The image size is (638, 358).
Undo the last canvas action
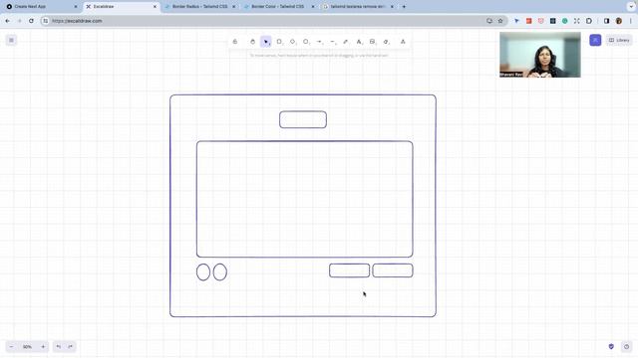pyautogui.click(x=59, y=347)
